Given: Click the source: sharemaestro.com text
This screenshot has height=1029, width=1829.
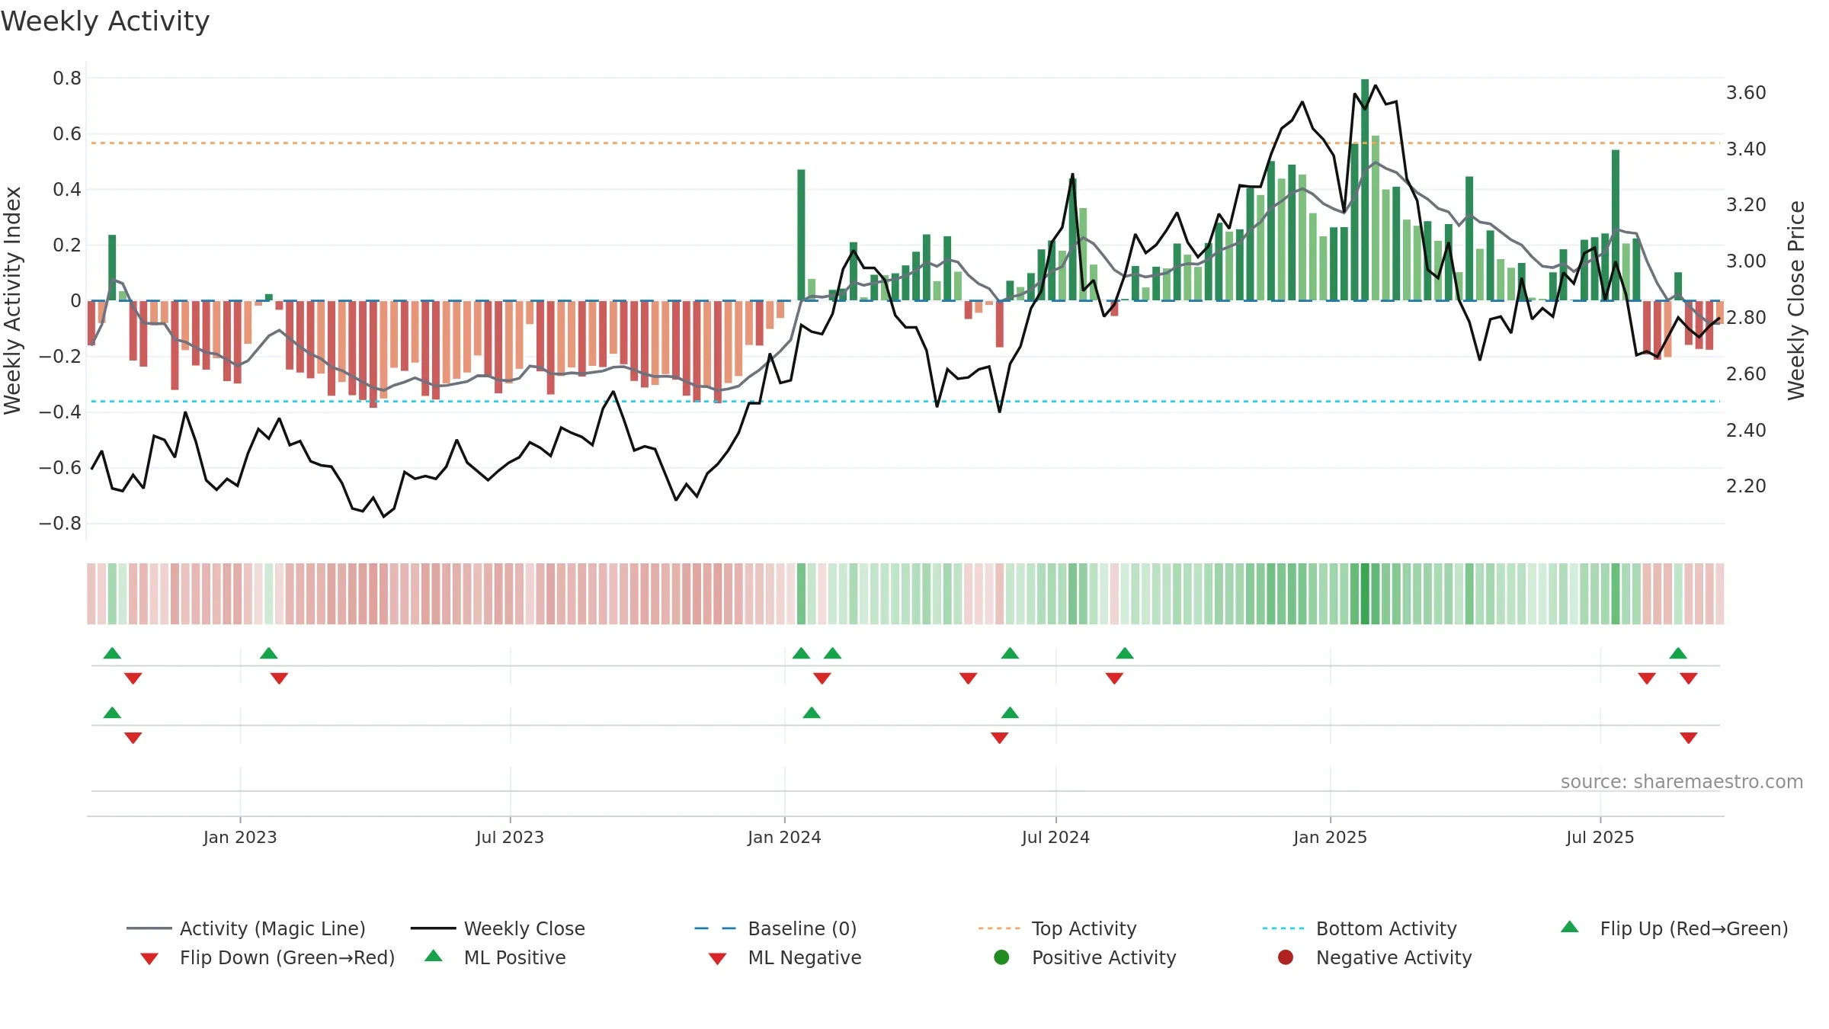Looking at the screenshot, I should point(1682,781).
